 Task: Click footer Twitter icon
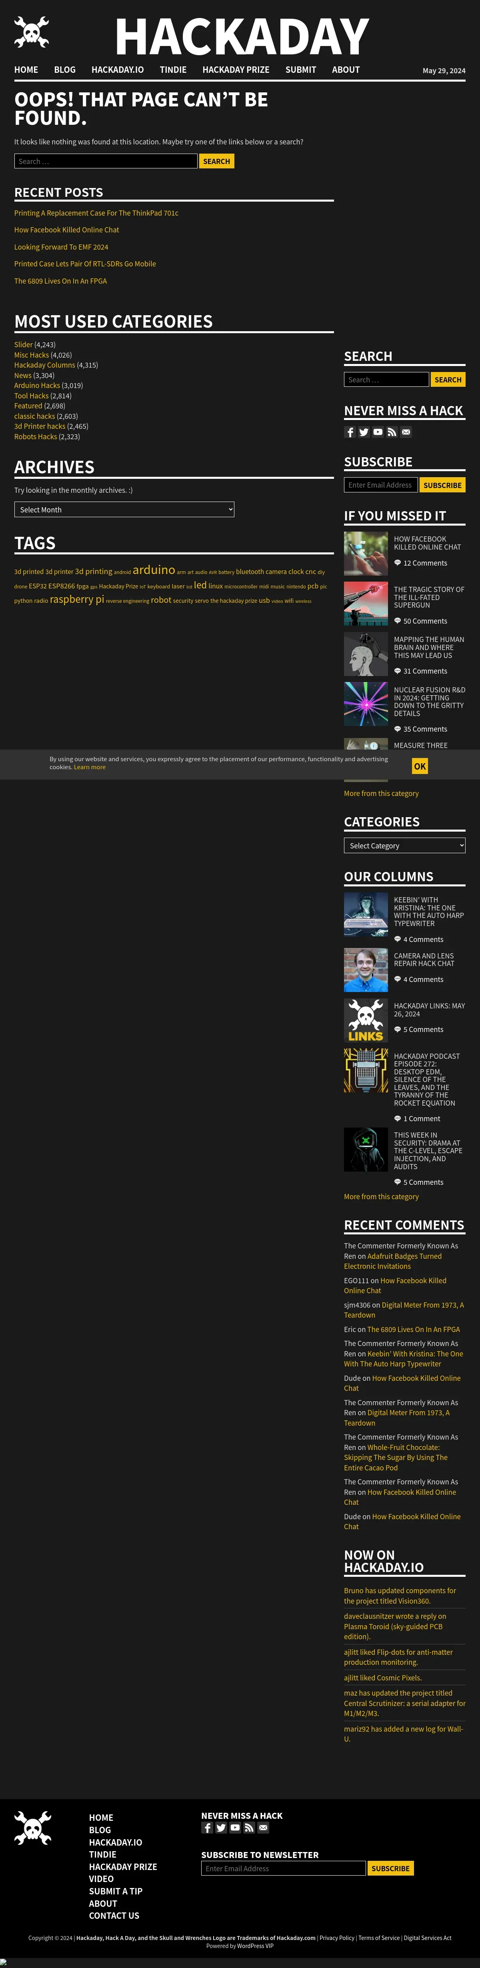click(x=221, y=1828)
